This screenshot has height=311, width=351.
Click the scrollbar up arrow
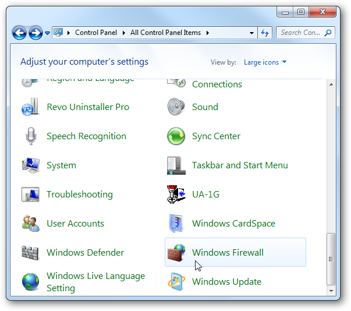coord(331,84)
